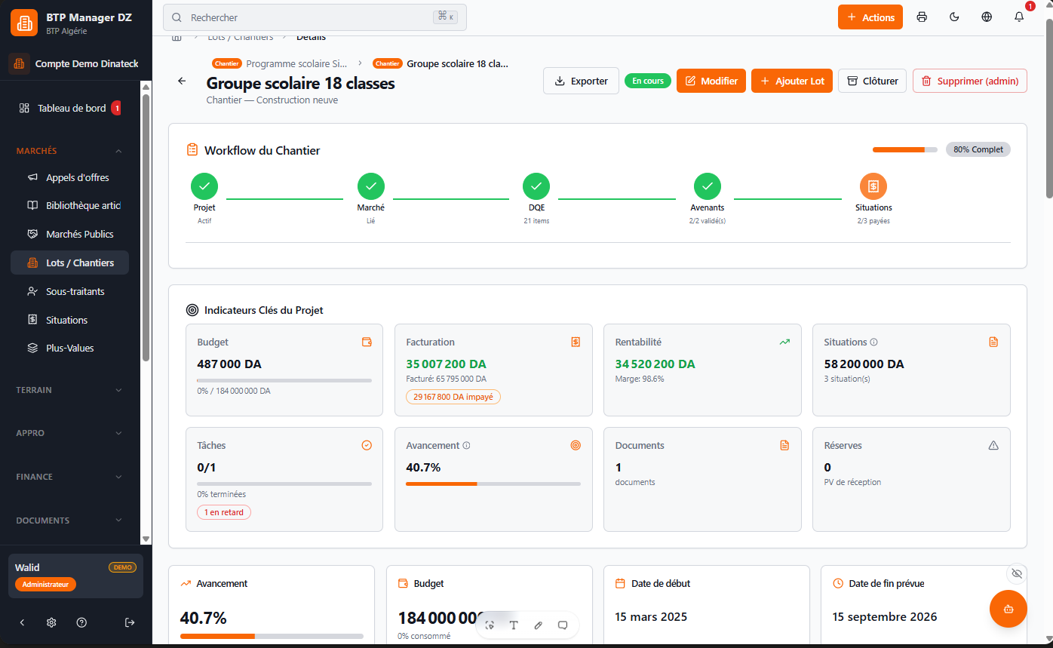1053x648 pixels.
Task: Click the Situations workflow step icon
Action: [873, 186]
